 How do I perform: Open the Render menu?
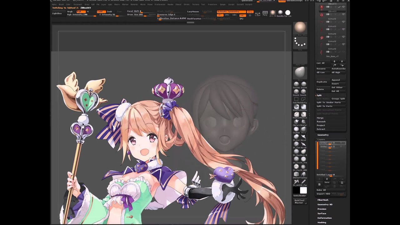coord(170,4)
